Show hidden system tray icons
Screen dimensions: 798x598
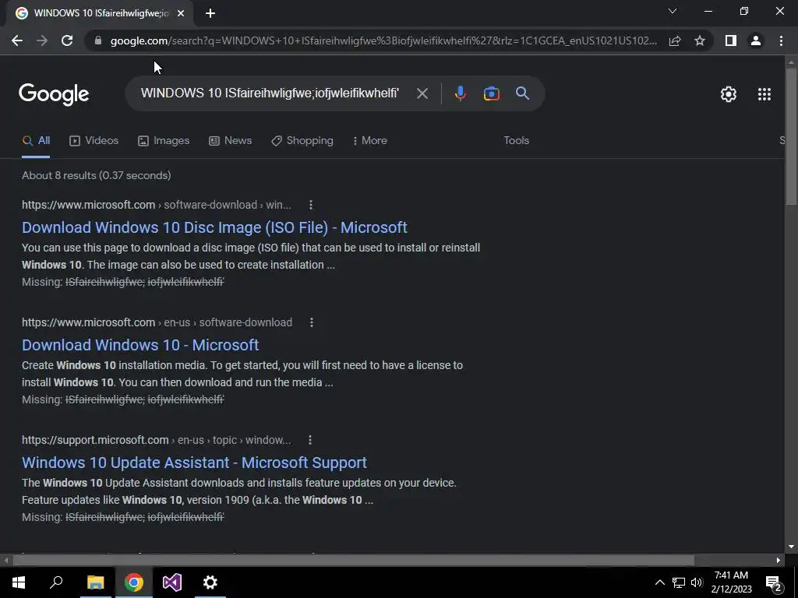point(659,582)
